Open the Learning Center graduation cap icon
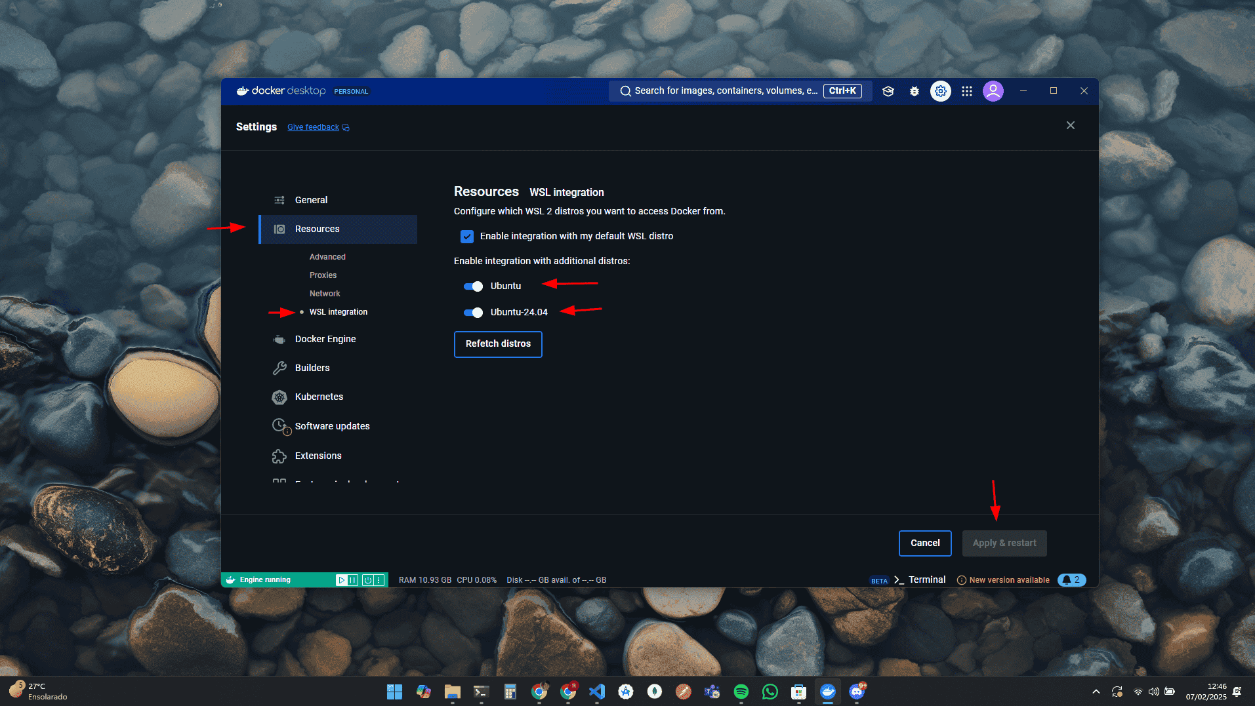This screenshot has height=706, width=1255. point(888,91)
